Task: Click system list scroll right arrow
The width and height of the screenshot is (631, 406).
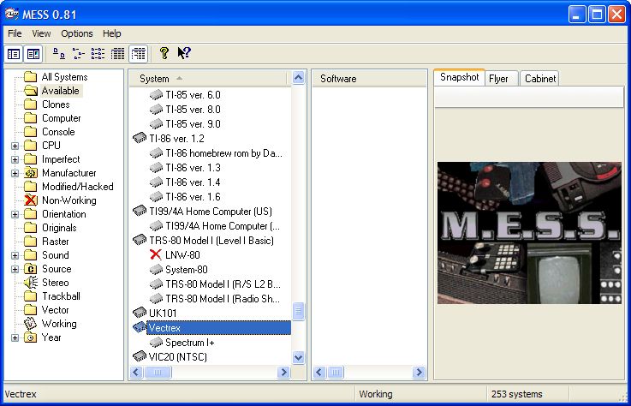Action: click(x=283, y=372)
